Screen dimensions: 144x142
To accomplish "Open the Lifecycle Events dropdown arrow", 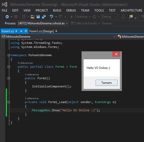I will pyautogui.click(x=99, y=23).
